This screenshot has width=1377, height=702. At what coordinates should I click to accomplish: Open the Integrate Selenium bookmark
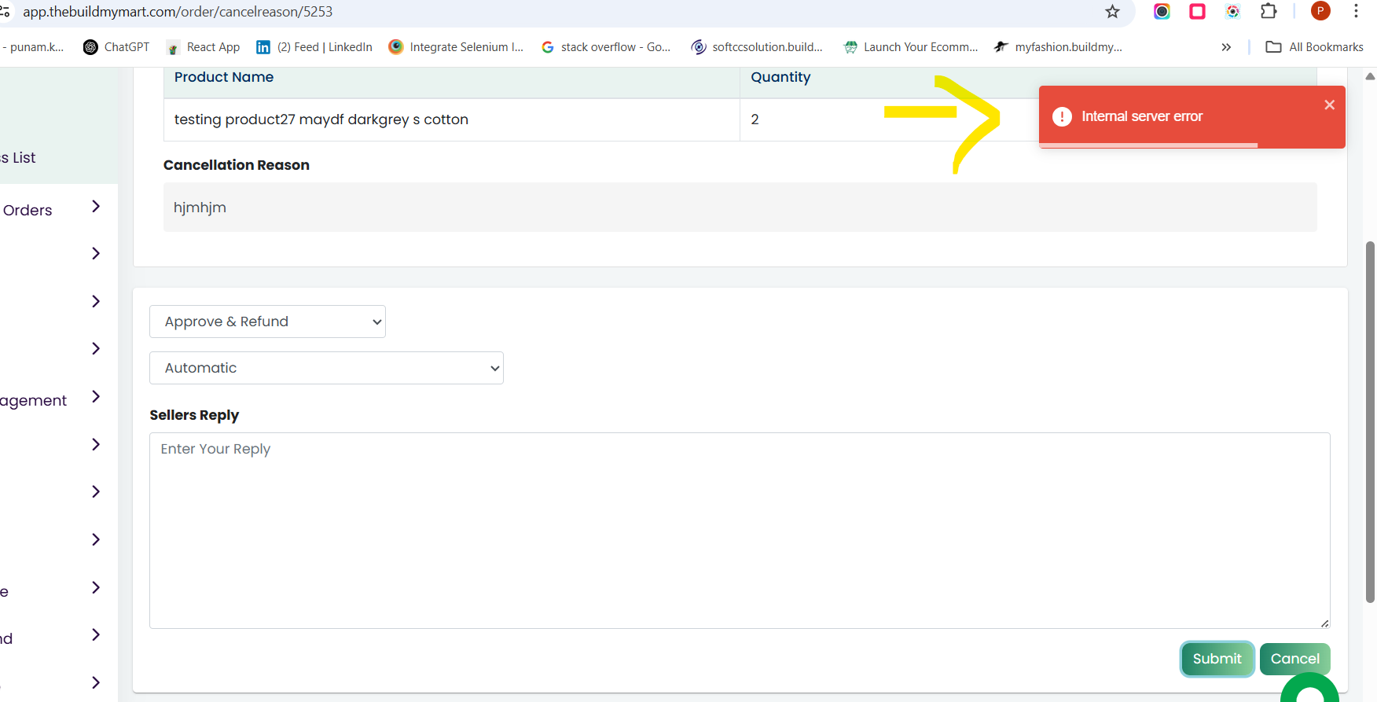pyautogui.click(x=456, y=47)
